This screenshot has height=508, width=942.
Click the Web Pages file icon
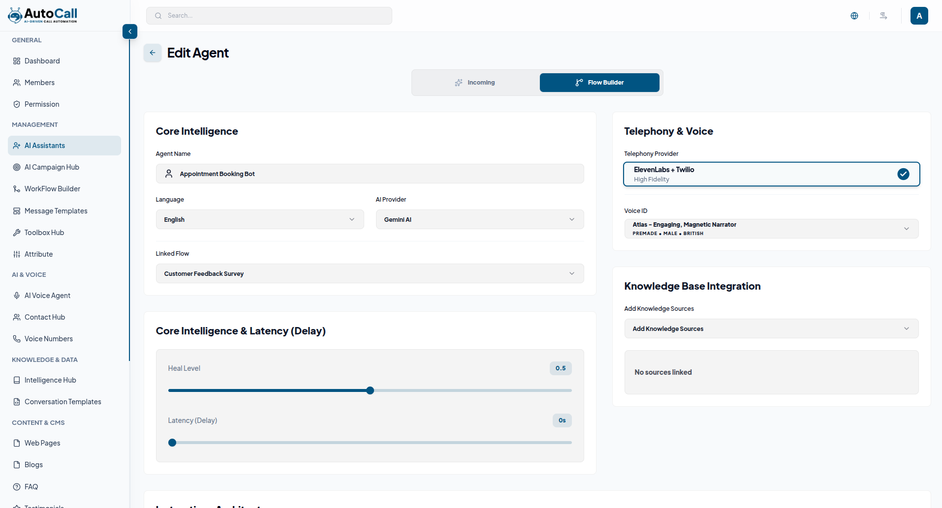17,443
